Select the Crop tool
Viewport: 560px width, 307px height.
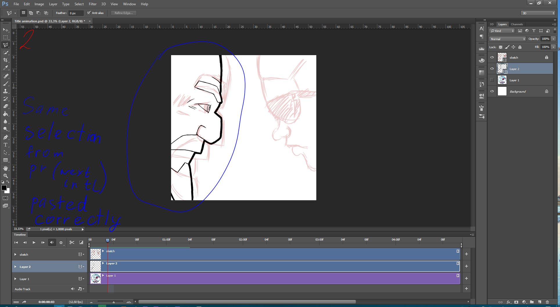click(6, 60)
